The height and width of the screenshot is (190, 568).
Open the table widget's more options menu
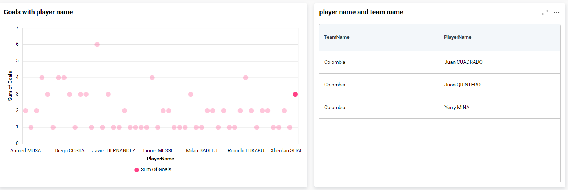[x=557, y=12]
